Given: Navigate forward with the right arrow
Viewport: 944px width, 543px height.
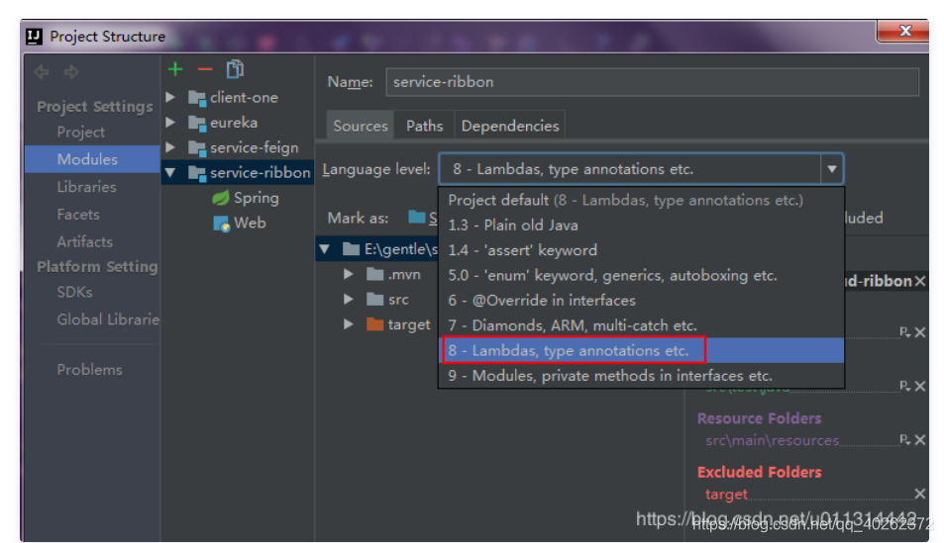Looking at the screenshot, I should click(x=71, y=72).
